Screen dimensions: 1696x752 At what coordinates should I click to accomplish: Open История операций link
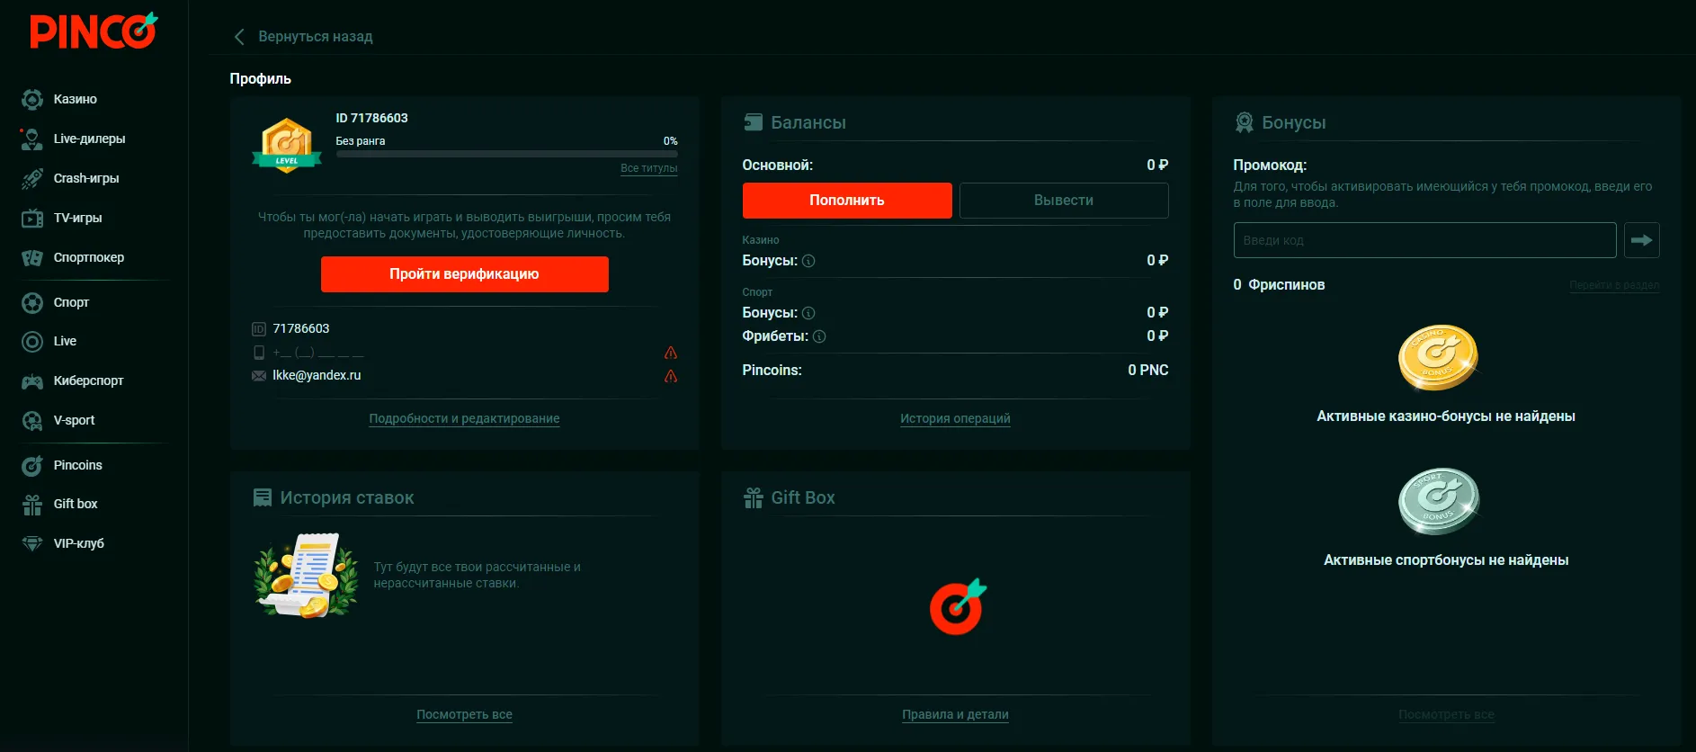[x=955, y=418]
